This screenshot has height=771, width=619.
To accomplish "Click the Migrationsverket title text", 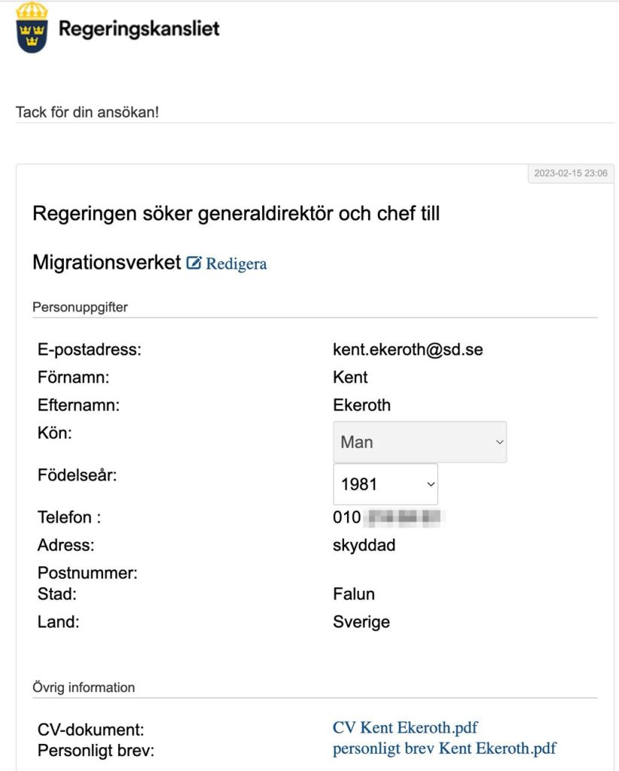I will click(x=106, y=262).
